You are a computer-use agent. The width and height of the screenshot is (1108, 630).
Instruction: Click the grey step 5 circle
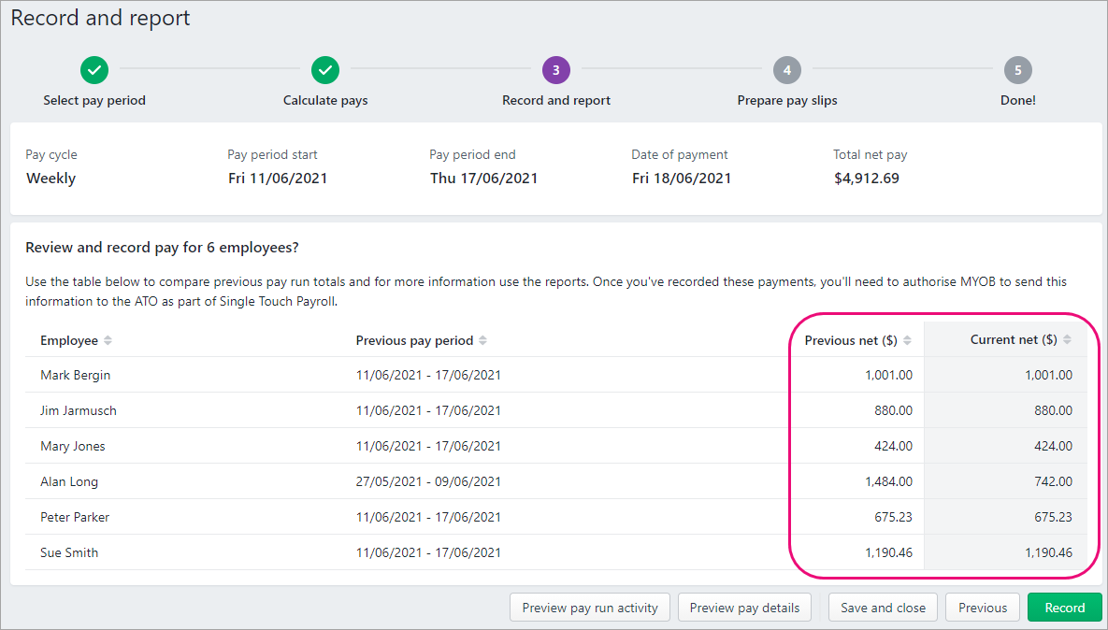(x=1017, y=70)
